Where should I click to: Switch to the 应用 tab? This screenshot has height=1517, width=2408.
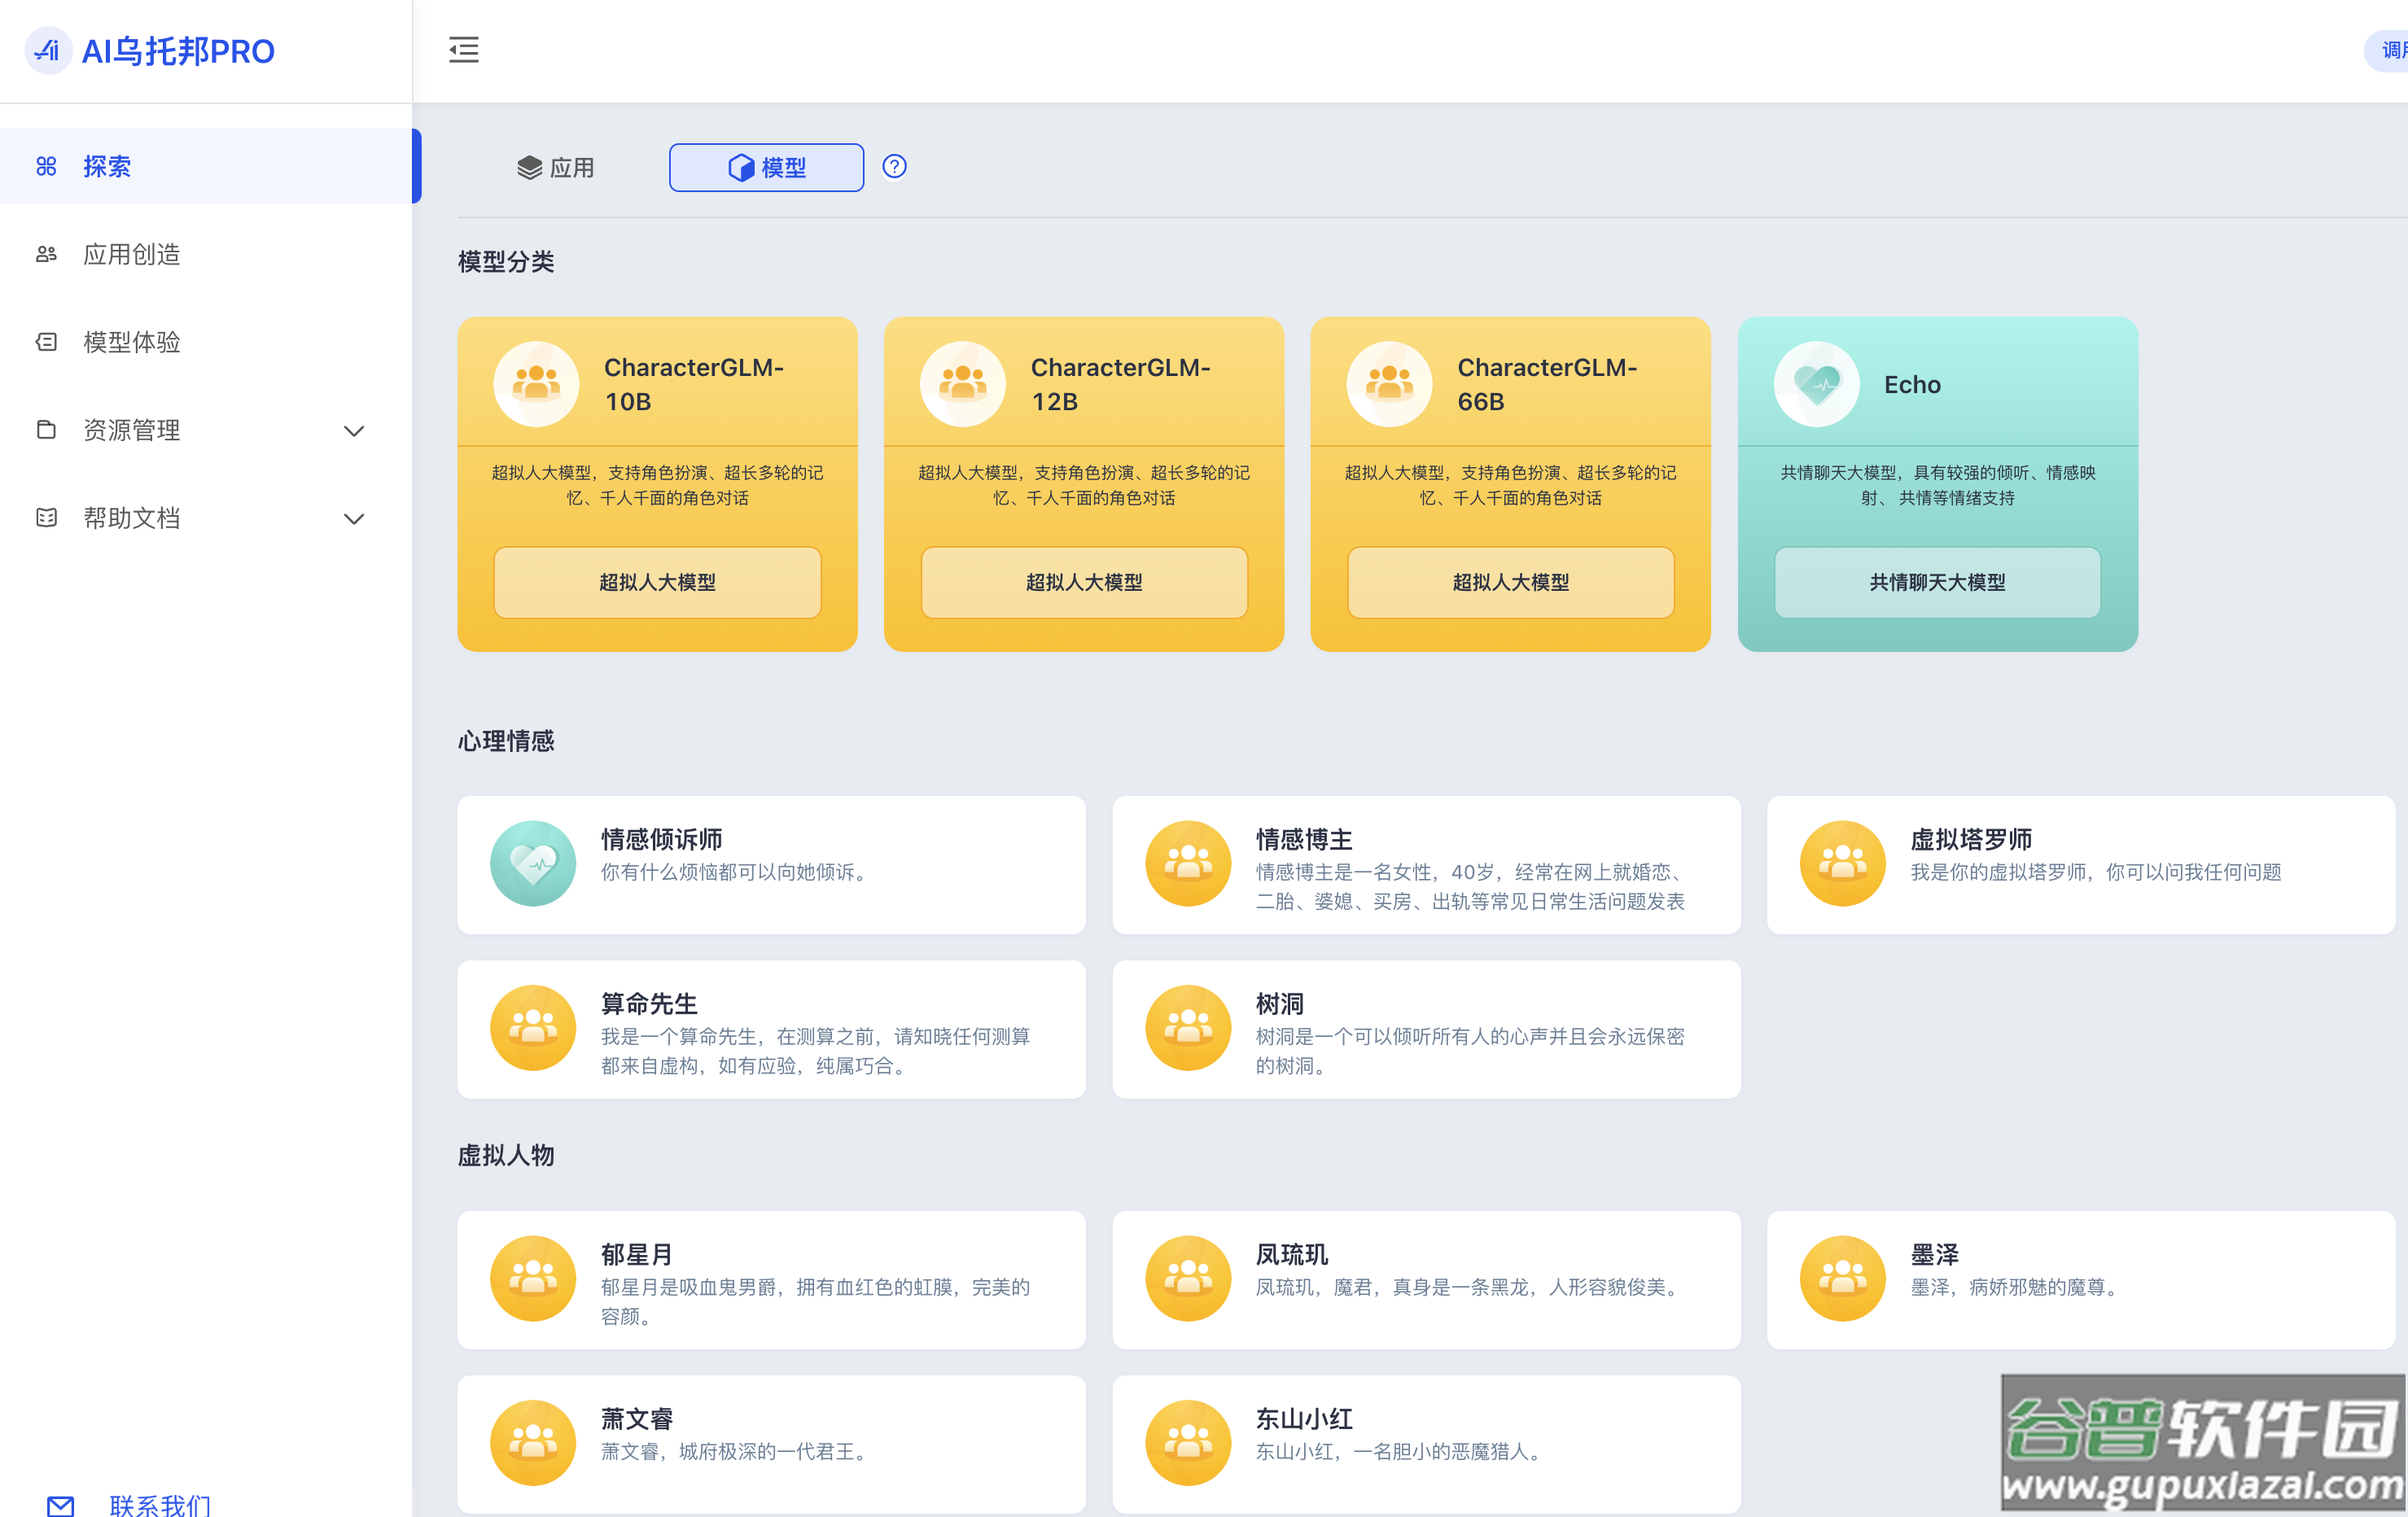pos(556,167)
